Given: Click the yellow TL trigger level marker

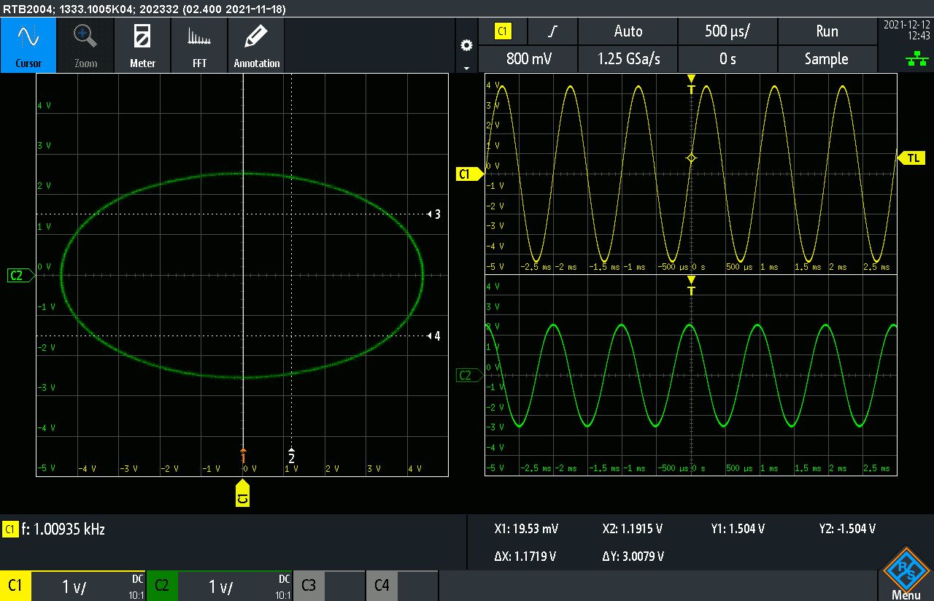Looking at the screenshot, I should pos(911,158).
